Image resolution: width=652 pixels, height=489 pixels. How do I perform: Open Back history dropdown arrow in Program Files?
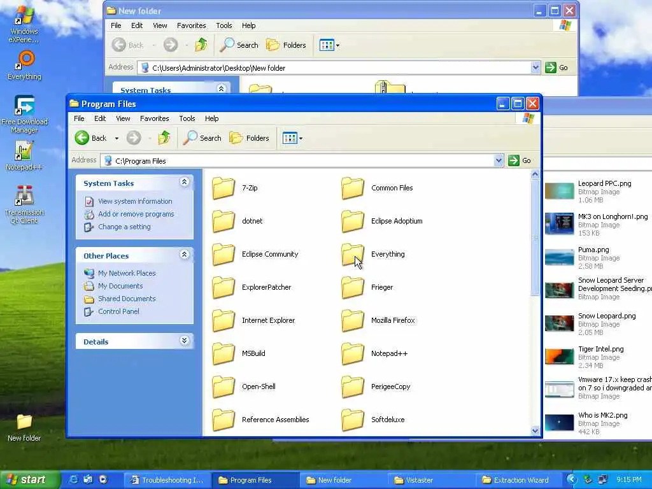tap(117, 138)
